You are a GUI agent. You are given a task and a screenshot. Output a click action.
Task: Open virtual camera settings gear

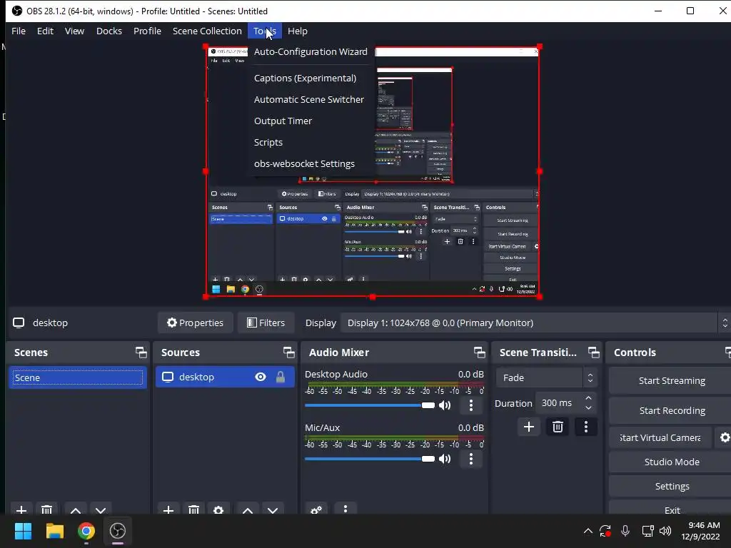pyautogui.click(x=724, y=437)
